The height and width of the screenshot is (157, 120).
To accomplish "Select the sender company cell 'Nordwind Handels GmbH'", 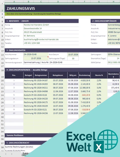I will [x=51, y=25].
